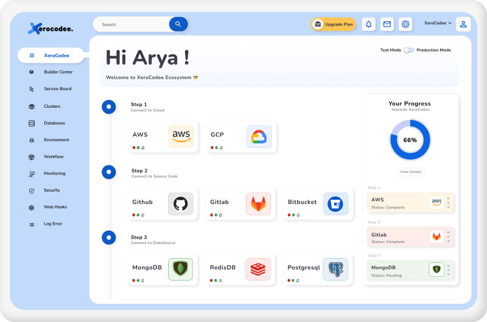487x322 pixels.
Task: Open MongoDB Status: Pending progress card
Action: [410, 270]
